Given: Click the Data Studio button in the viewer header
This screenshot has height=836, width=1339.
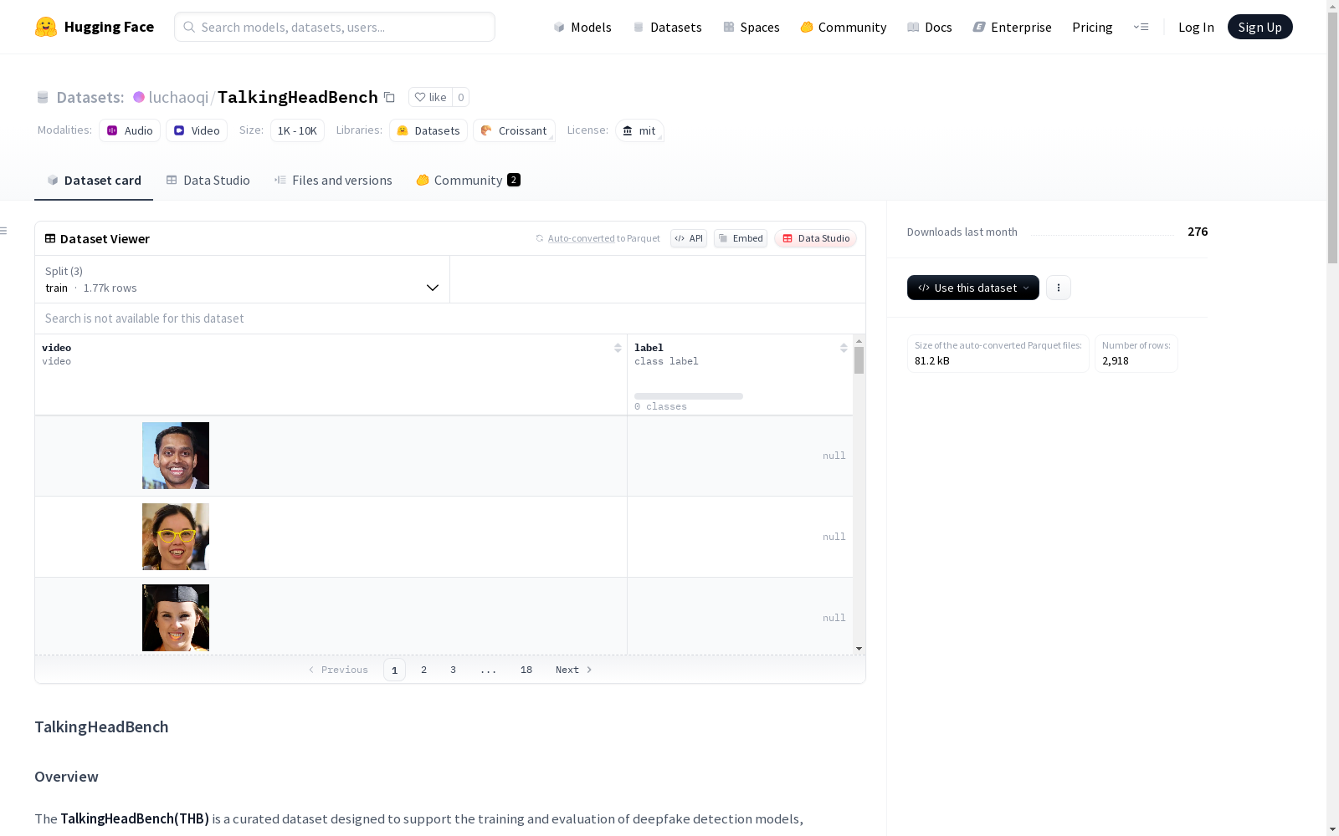Looking at the screenshot, I should pos(815,238).
